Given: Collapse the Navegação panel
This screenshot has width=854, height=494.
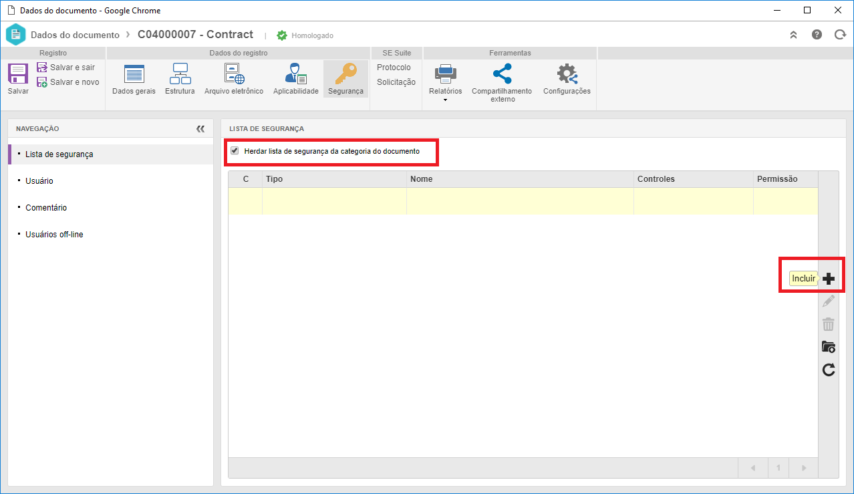Looking at the screenshot, I should (x=200, y=128).
